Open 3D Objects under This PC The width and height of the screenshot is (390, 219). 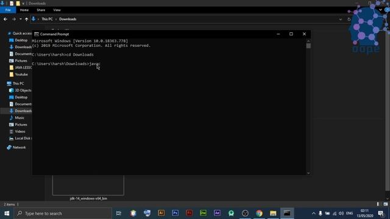[x=20, y=91]
